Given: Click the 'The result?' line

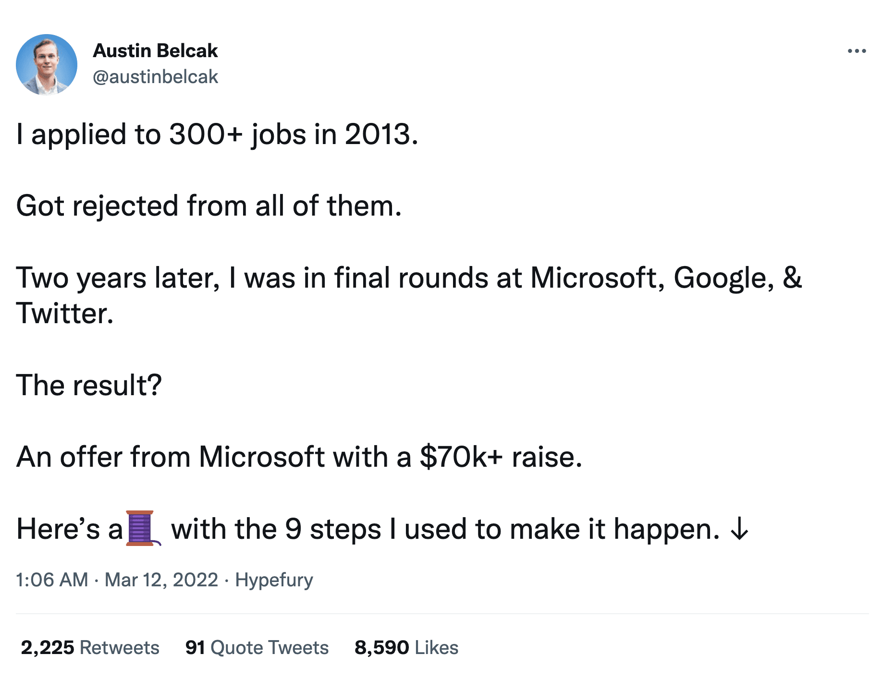Looking at the screenshot, I should [x=89, y=385].
